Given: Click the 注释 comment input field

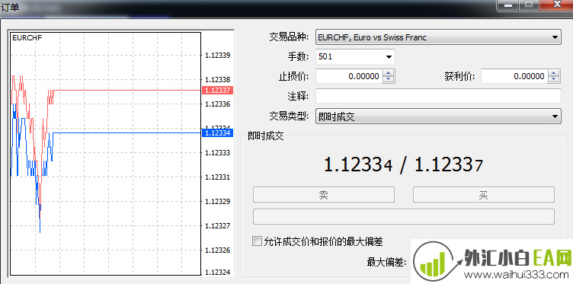Looking at the screenshot, I should pos(438,96).
